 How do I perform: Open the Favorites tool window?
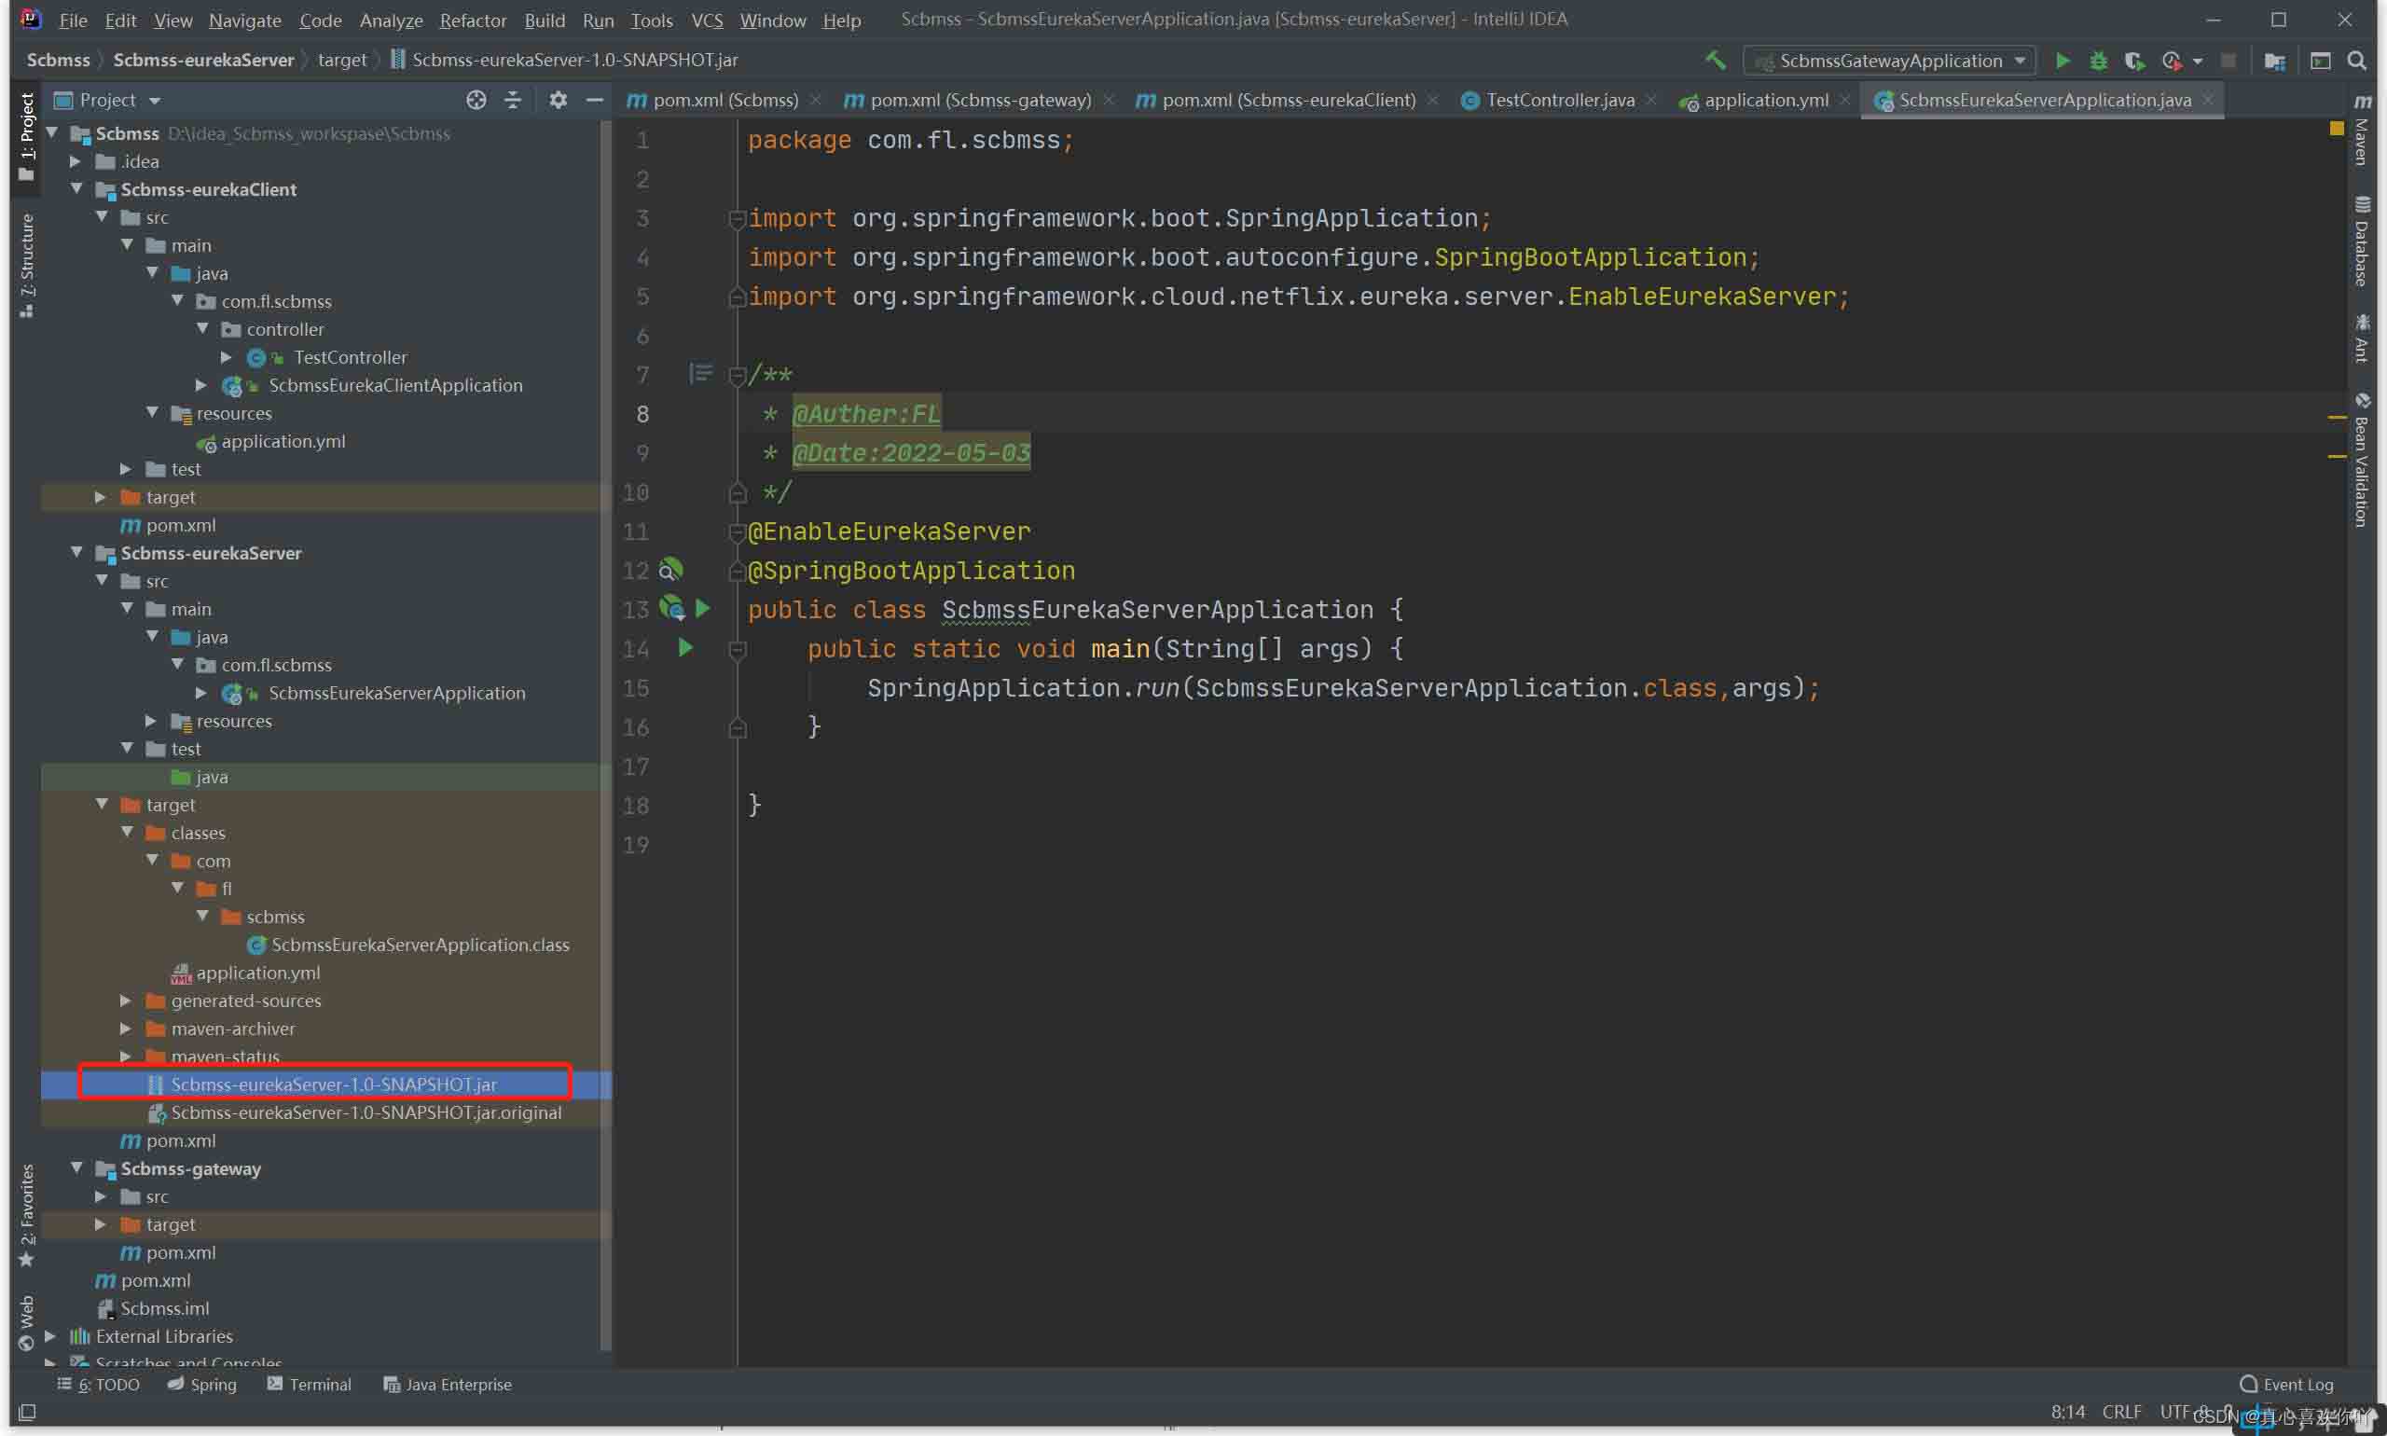[26, 1215]
